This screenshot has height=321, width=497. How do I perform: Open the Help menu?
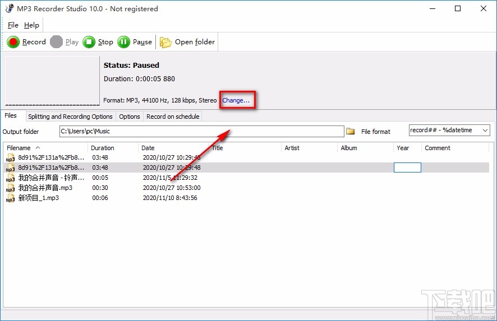[x=31, y=25]
